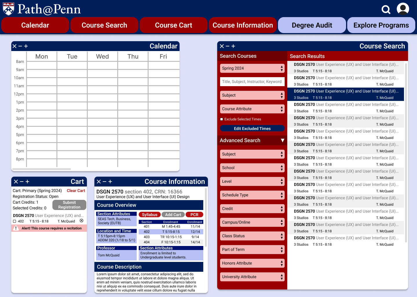Click the Clear Cart link

coord(76,191)
